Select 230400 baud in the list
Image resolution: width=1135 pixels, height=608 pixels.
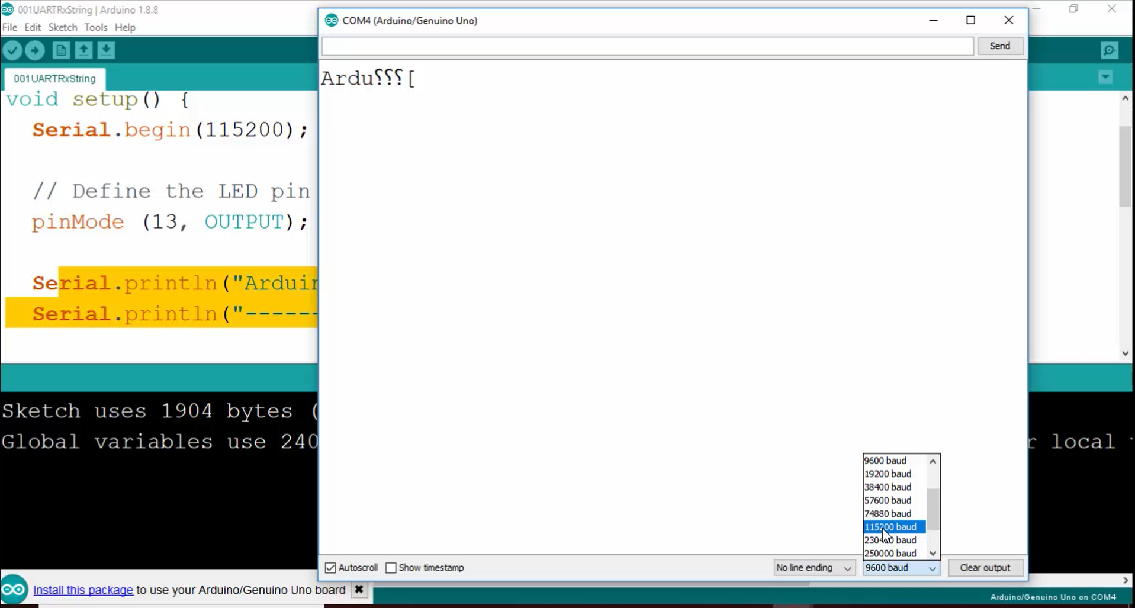click(x=894, y=540)
